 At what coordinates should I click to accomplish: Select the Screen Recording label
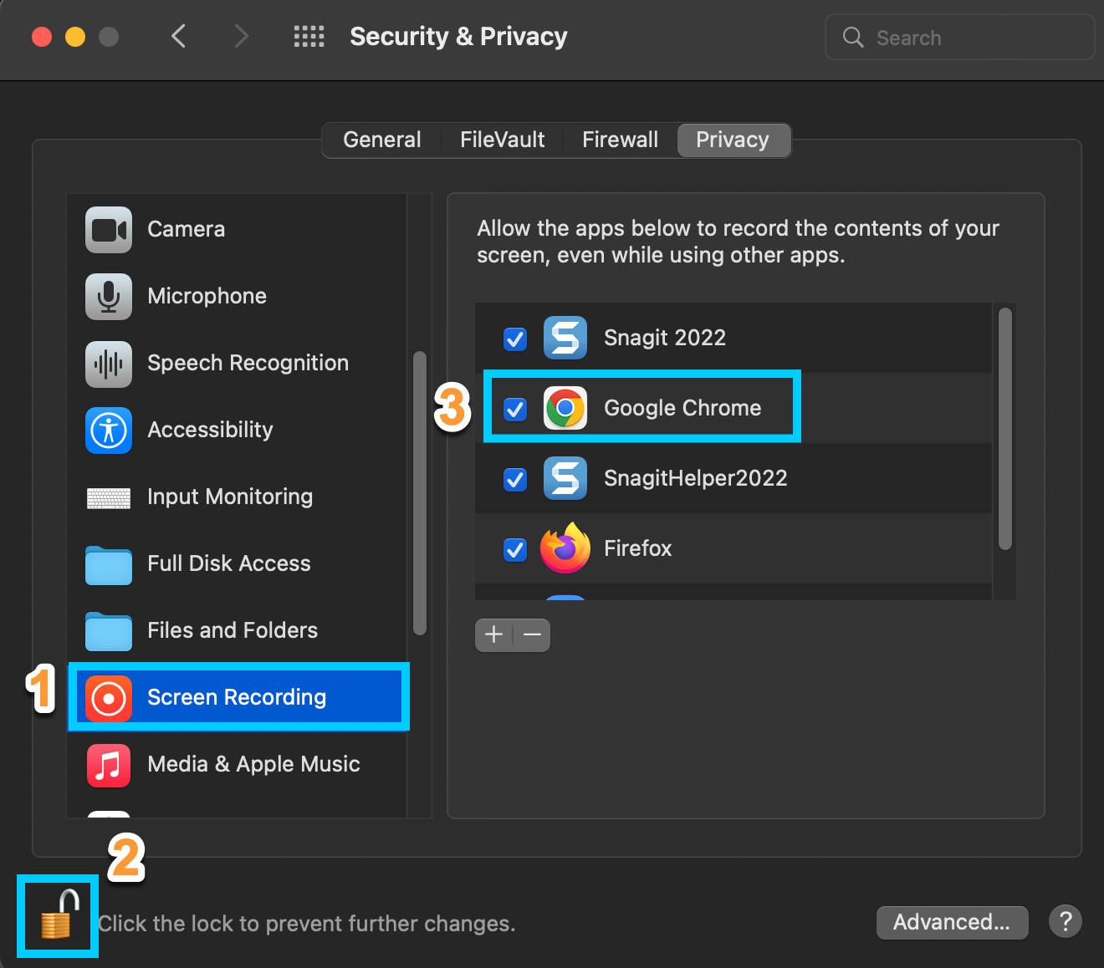click(237, 697)
